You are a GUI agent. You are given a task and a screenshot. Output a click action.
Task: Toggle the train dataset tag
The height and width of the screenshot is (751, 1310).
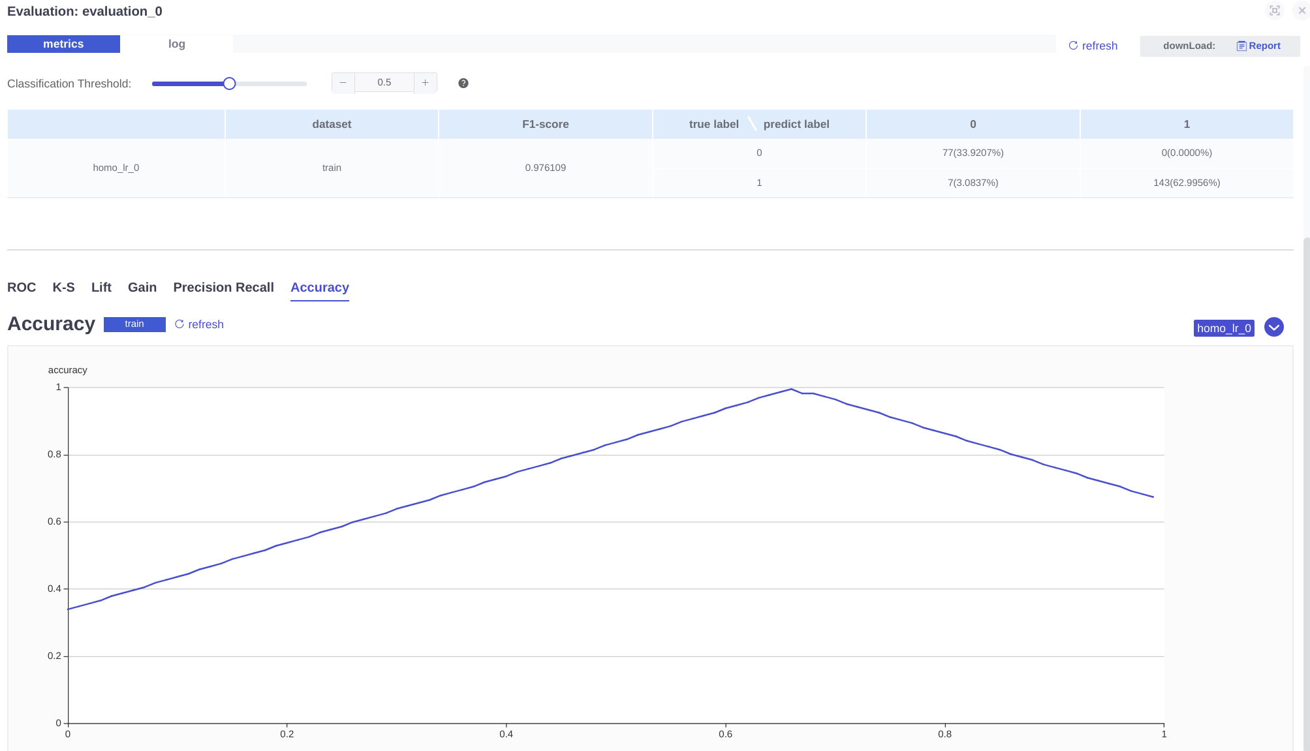[x=134, y=324]
